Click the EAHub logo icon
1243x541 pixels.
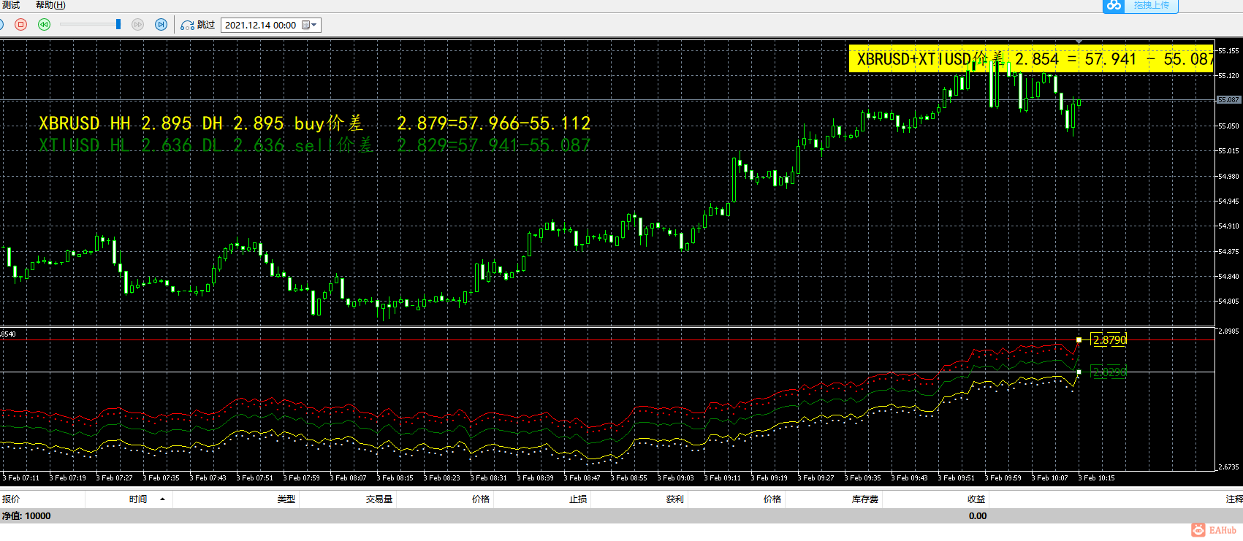pos(1198,530)
